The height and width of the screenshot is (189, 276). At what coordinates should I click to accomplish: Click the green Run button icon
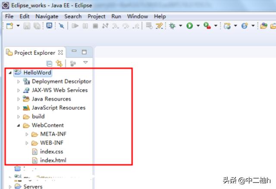click(x=189, y=26)
